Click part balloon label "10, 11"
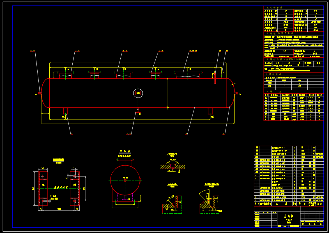 click(125, 51)
